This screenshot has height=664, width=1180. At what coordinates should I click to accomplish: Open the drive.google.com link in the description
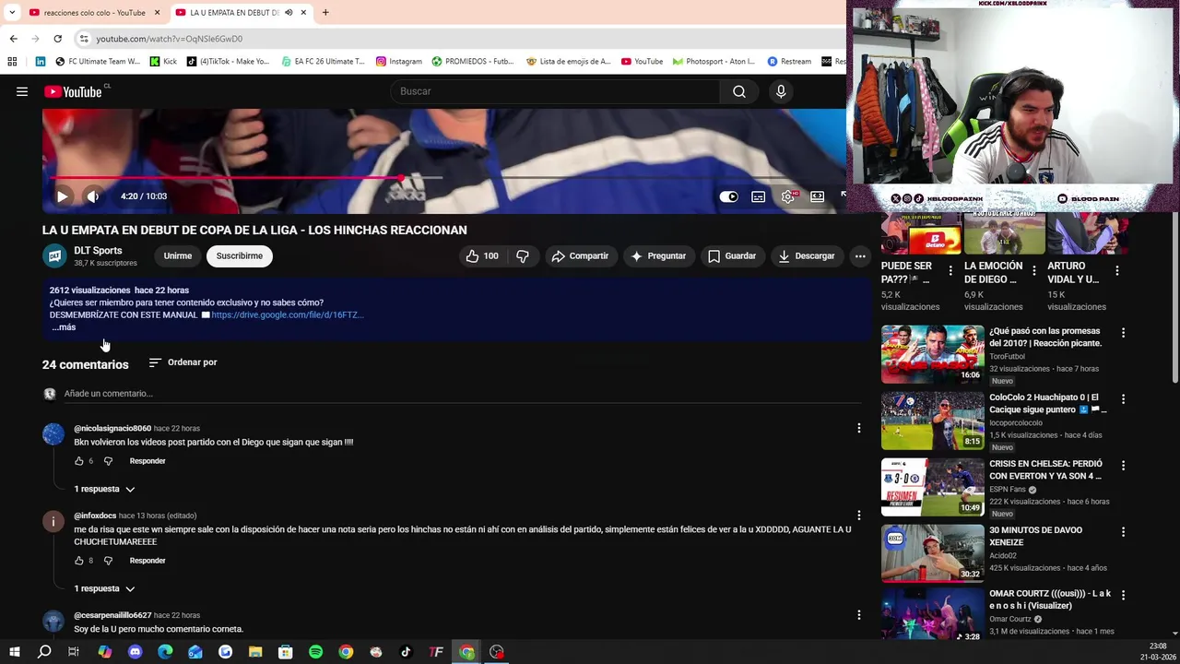pyautogui.click(x=287, y=314)
